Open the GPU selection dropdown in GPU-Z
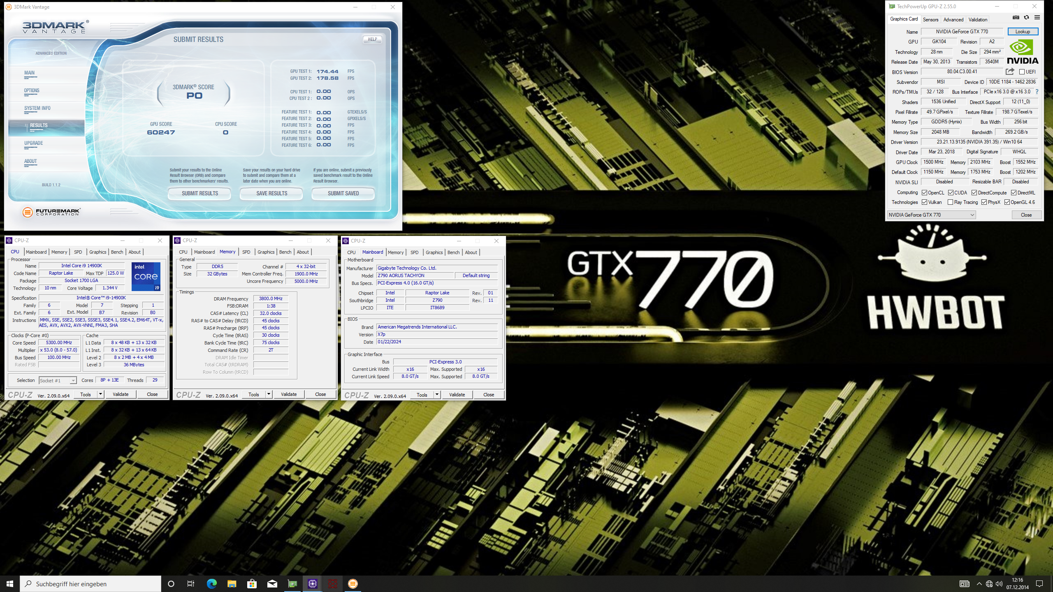The height and width of the screenshot is (592, 1053). pos(931,215)
